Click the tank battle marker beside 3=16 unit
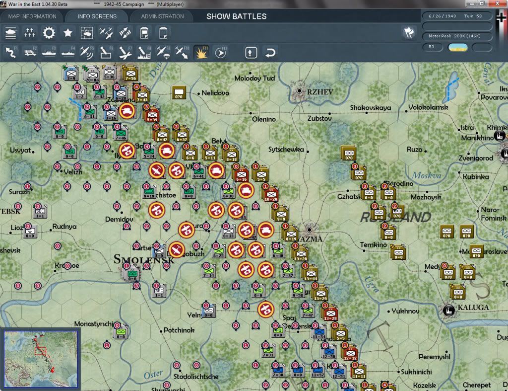The image size is (508, 391). 127,111
